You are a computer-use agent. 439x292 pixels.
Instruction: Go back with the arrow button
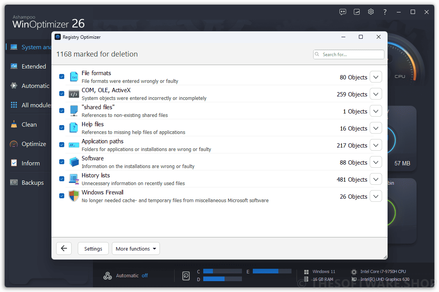(64, 249)
